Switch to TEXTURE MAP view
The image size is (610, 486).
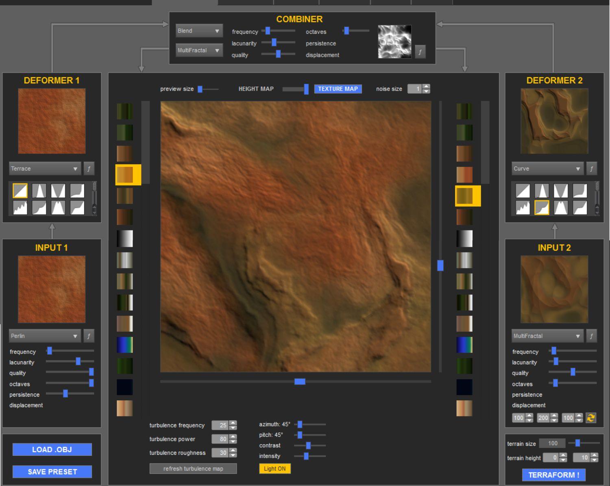point(338,89)
